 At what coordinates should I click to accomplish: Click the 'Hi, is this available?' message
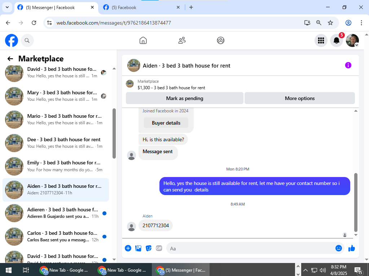point(163,139)
